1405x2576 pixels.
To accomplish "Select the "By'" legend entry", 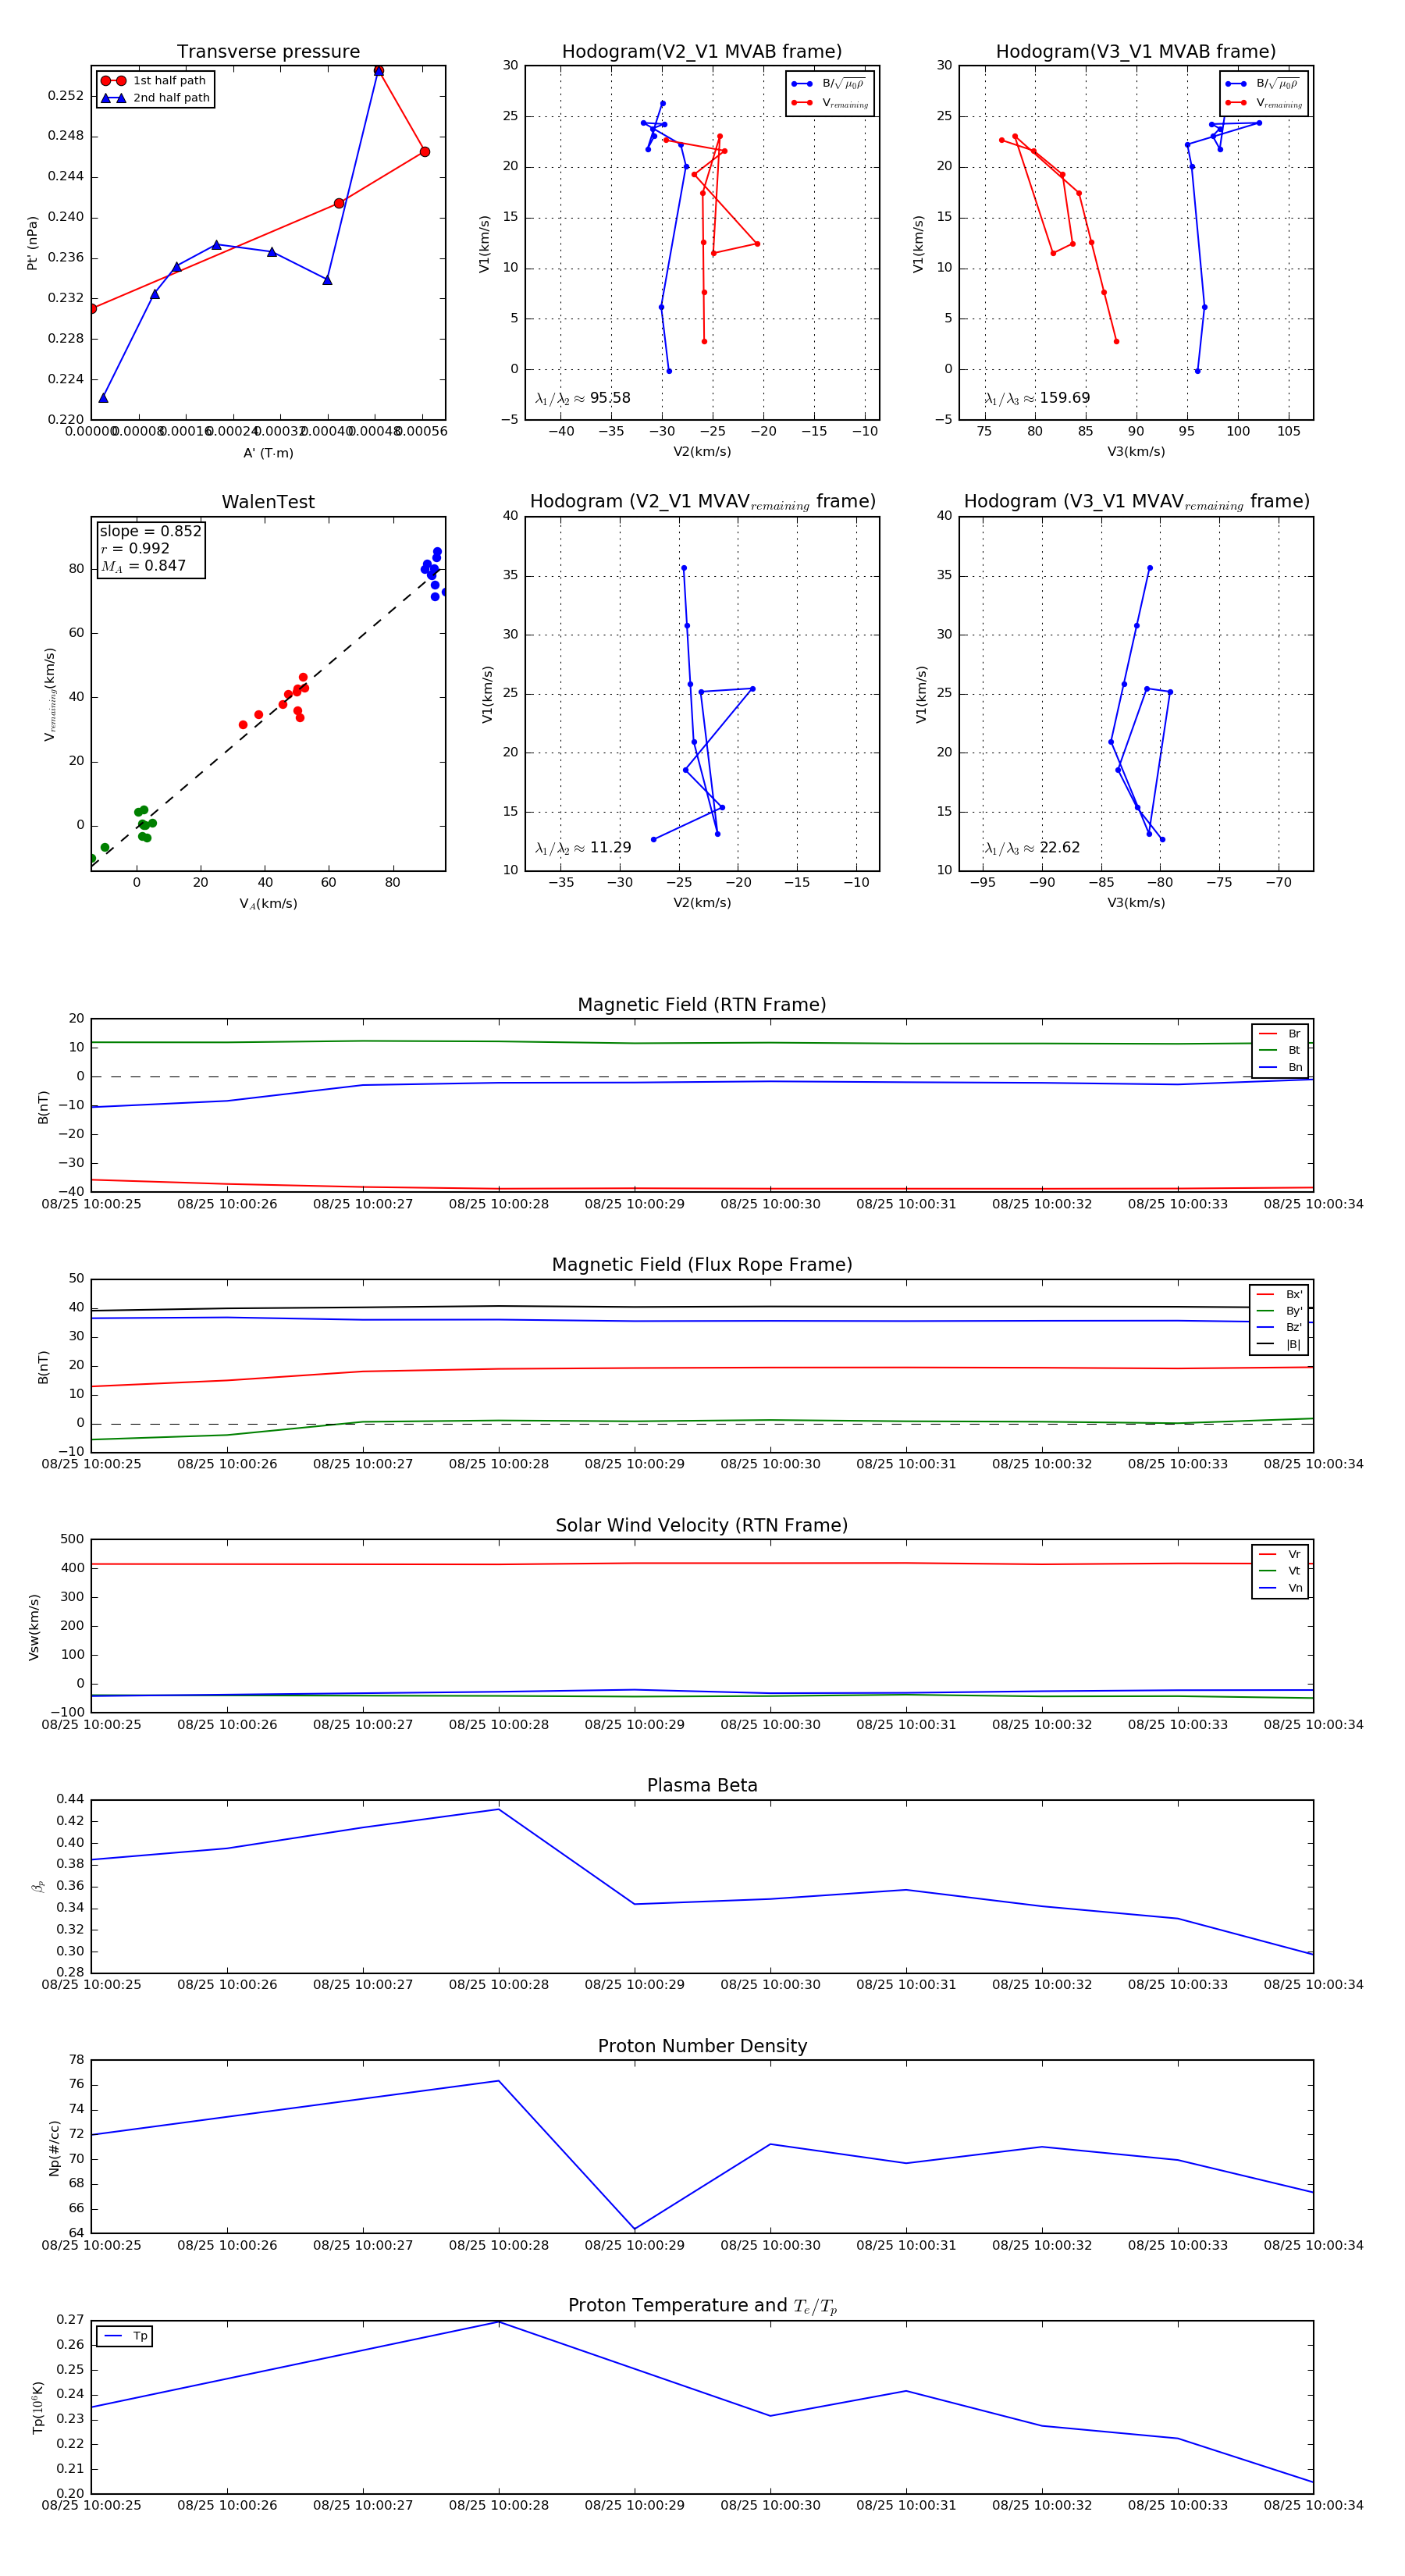I will 1279,1311.
